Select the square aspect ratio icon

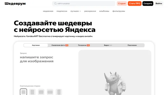tap(23, 92)
